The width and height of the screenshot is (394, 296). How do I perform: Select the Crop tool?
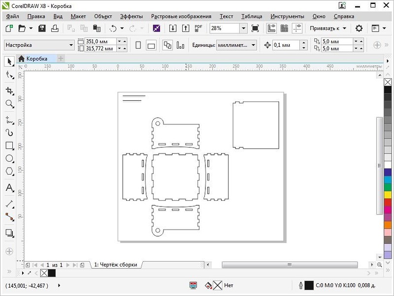(9, 90)
